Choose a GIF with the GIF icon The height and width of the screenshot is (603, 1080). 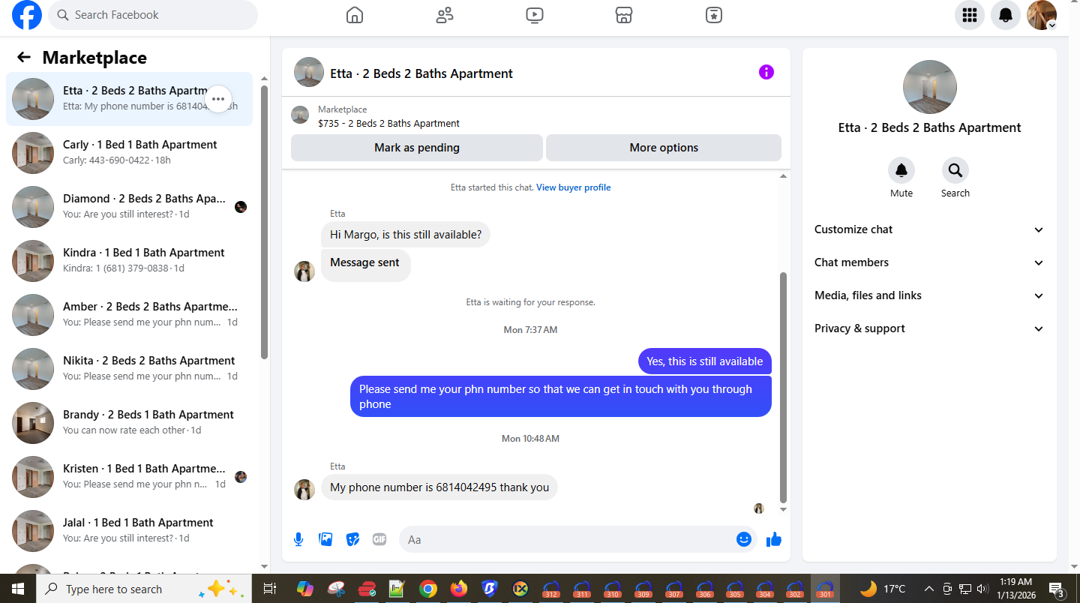[379, 539]
